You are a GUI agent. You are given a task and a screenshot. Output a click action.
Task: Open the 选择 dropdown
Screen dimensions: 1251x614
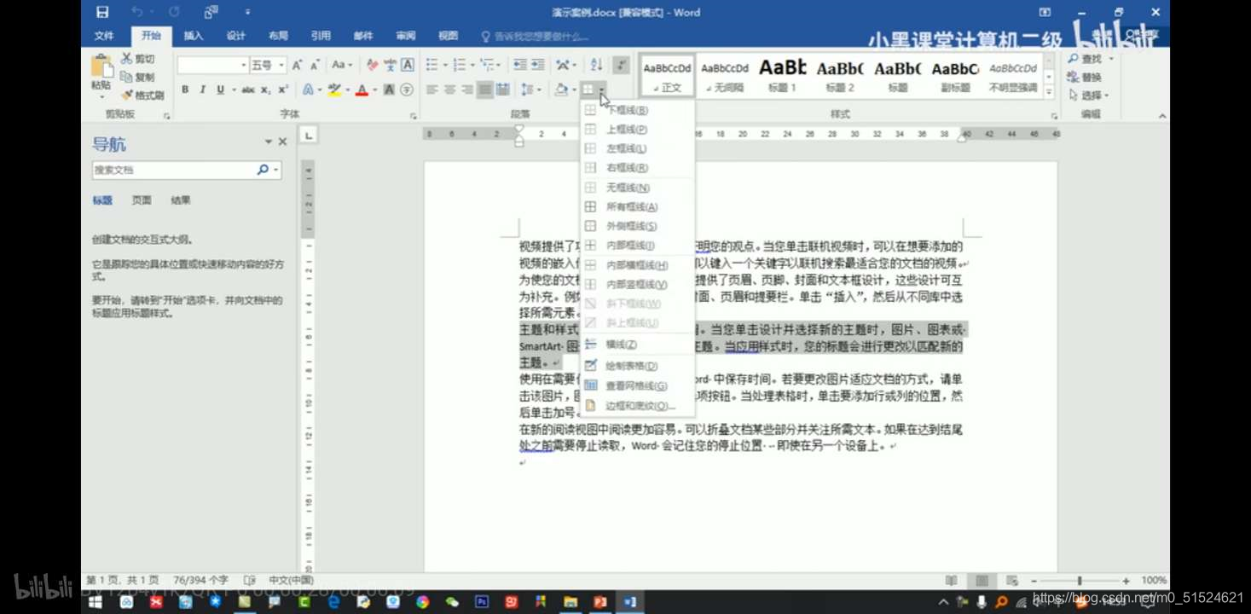coord(1088,96)
